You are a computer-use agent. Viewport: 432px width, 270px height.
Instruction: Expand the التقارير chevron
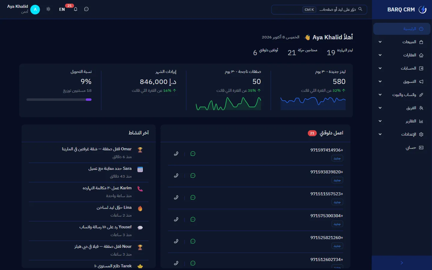click(x=380, y=121)
